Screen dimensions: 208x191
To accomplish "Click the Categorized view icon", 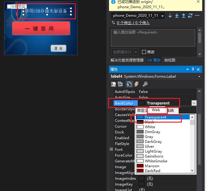I will tap(113, 84).
